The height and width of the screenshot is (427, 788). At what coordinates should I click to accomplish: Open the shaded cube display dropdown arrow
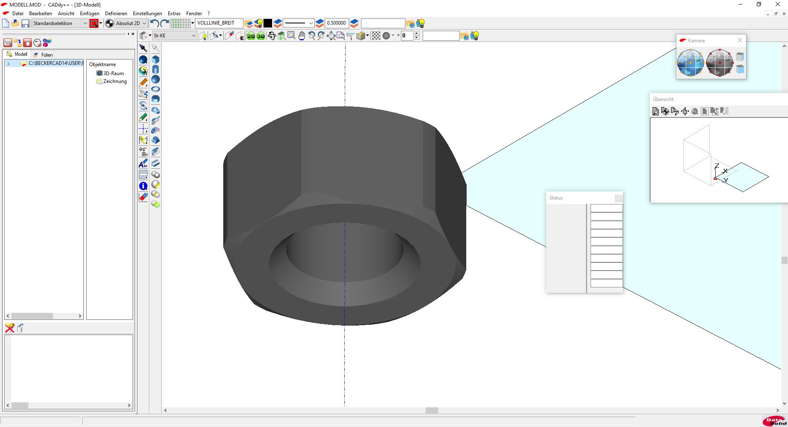[367, 36]
